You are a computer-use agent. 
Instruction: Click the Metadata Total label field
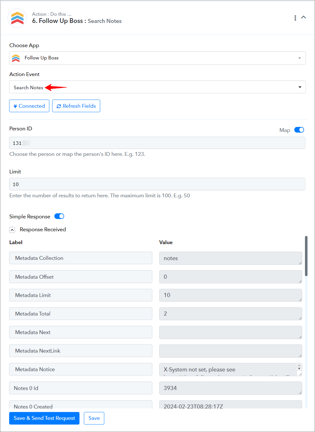(81, 314)
